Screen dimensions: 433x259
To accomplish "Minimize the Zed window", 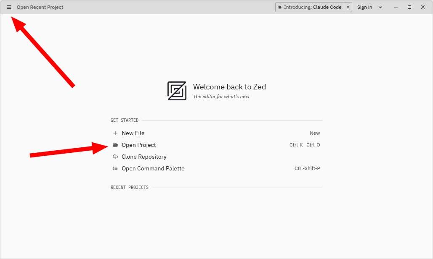I will 396,7.
